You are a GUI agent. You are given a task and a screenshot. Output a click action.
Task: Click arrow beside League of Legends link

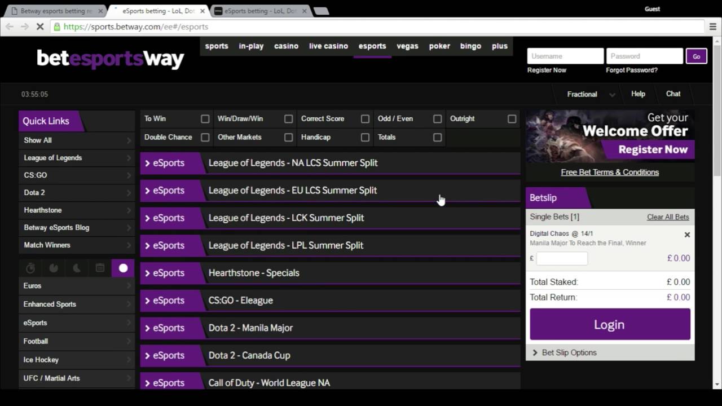click(129, 158)
